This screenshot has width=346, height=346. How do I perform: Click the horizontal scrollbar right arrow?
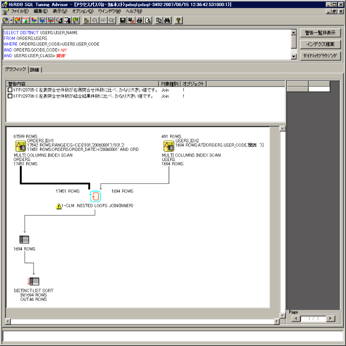point(277,321)
